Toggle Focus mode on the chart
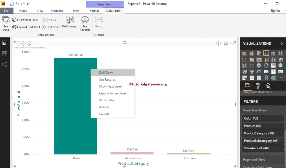 pyautogui.click(x=226, y=43)
